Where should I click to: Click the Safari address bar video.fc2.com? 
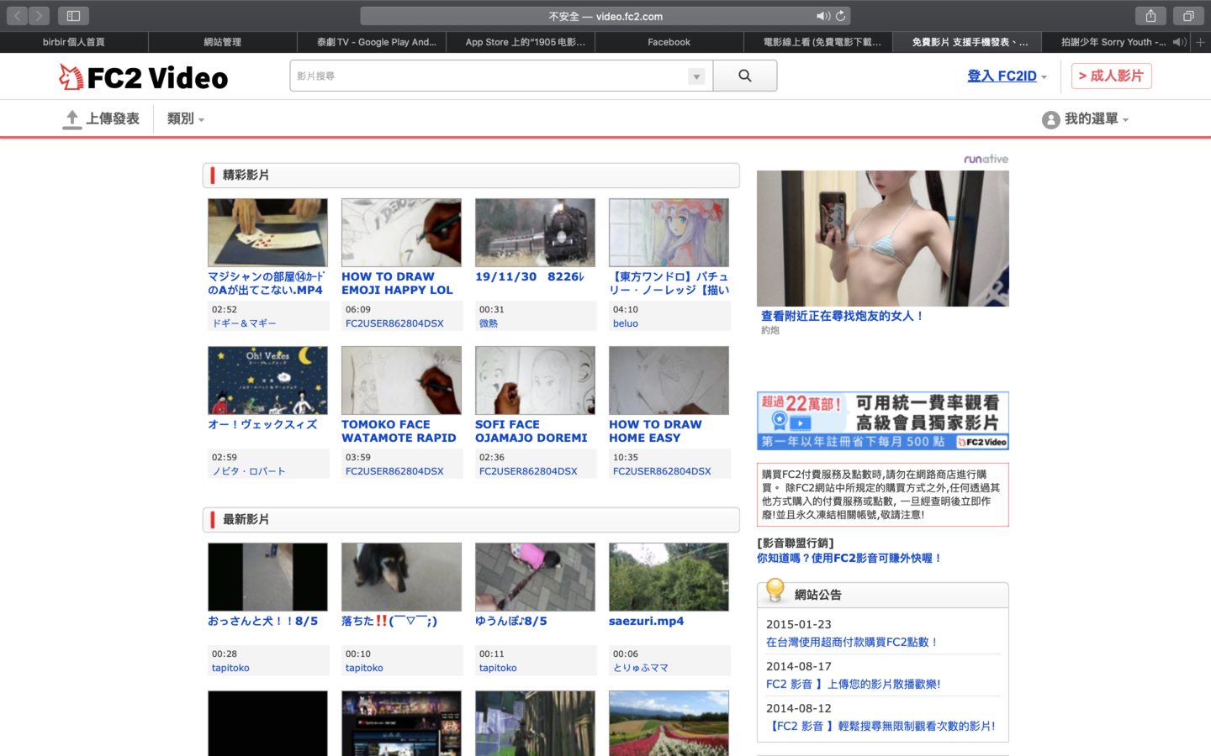tap(605, 16)
